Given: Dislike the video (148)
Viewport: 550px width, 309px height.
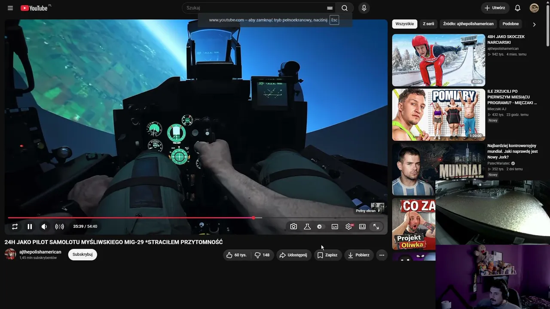Looking at the screenshot, I should pyautogui.click(x=262, y=255).
